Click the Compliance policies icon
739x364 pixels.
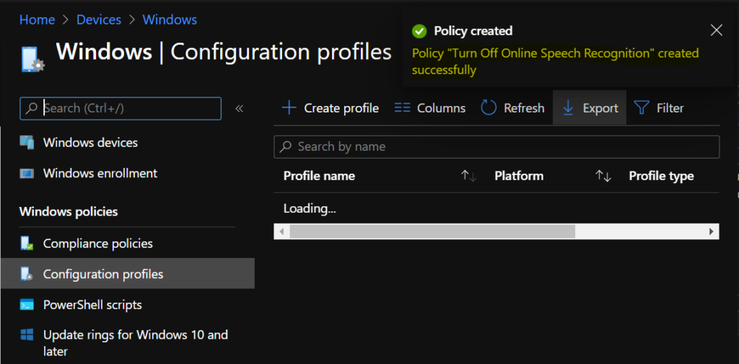coord(27,244)
